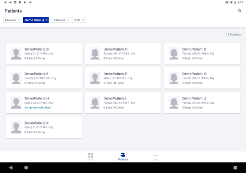
Task: Tap the avatar icon for DemoPatient, I
Action: tap(95, 103)
